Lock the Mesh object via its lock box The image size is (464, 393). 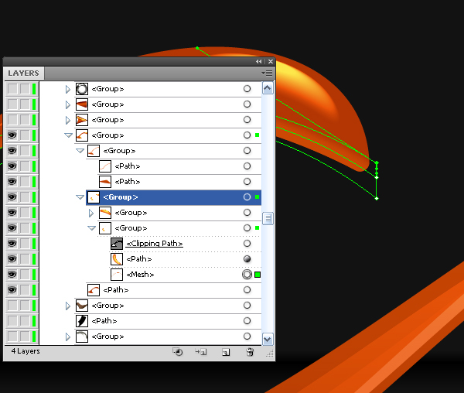click(x=25, y=275)
